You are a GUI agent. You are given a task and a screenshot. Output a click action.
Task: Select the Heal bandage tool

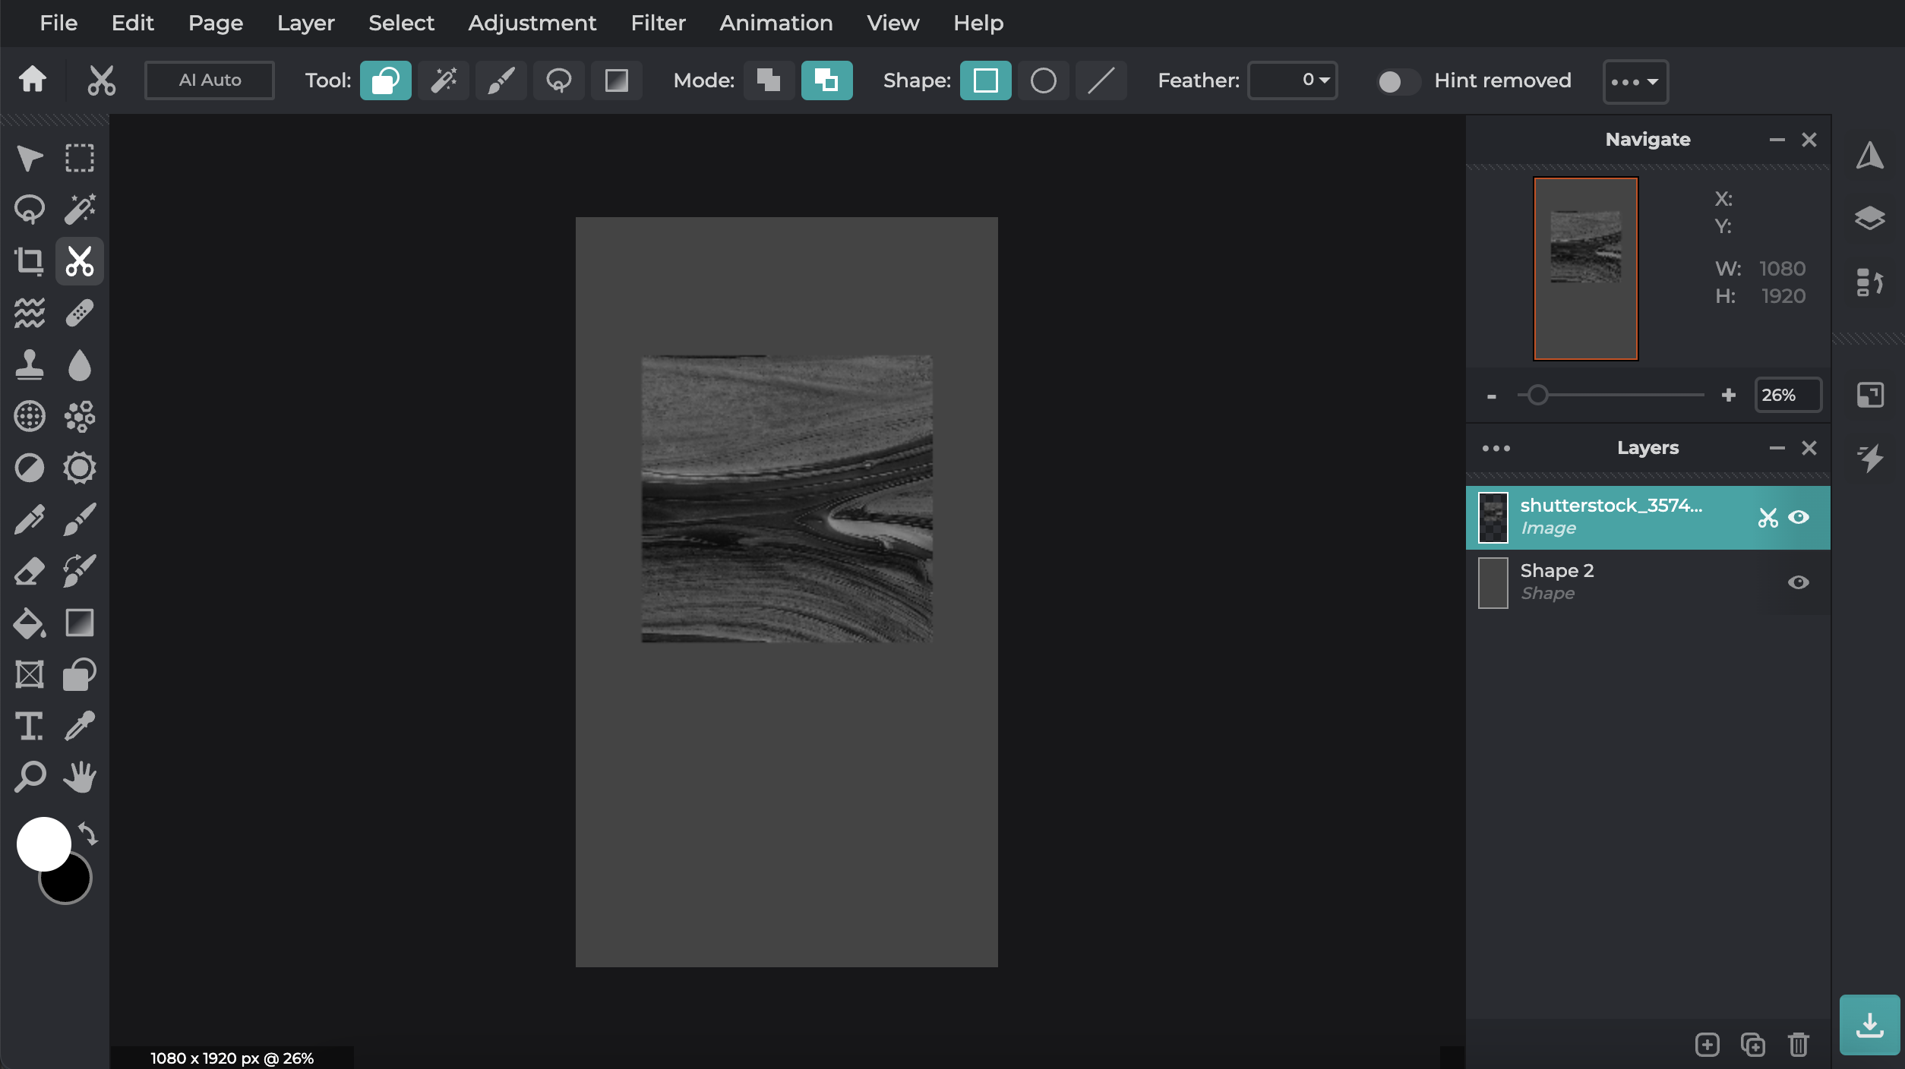click(x=80, y=313)
